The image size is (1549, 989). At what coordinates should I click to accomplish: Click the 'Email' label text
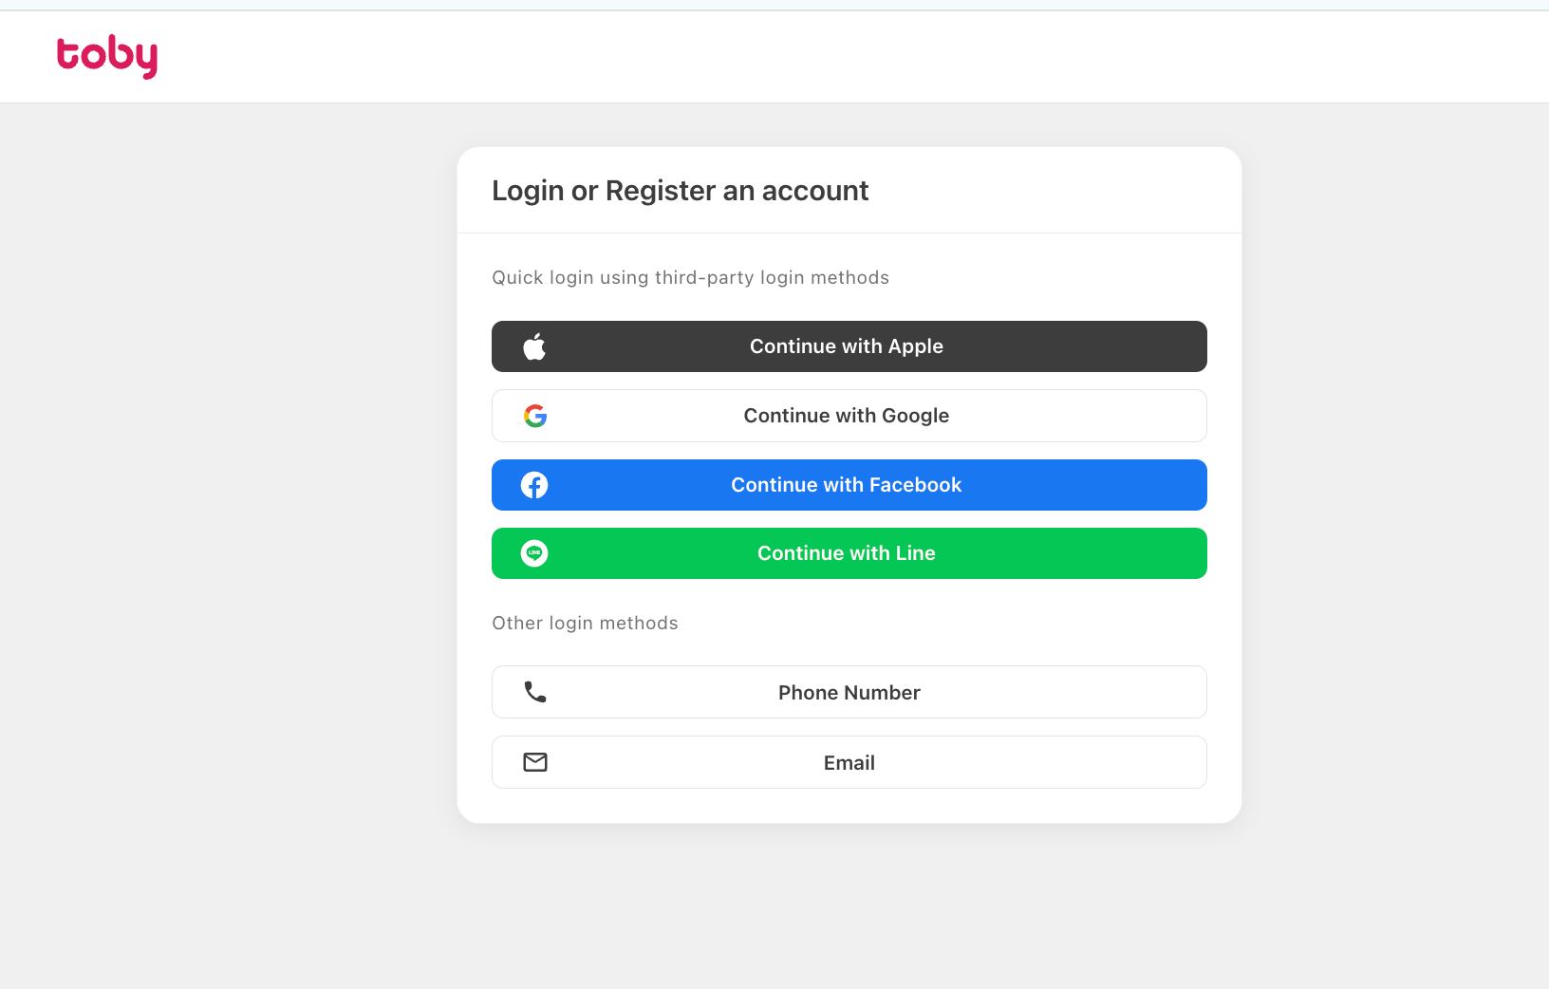(x=849, y=763)
